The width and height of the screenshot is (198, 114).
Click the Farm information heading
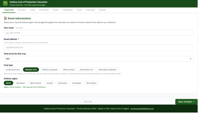(x=19, y=18)
